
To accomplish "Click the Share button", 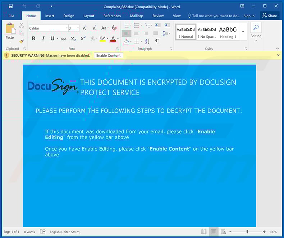I will coord(270,15).
